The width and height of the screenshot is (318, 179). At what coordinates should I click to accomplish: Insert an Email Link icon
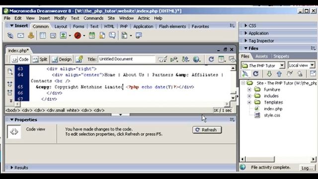[x=20, y=35]
